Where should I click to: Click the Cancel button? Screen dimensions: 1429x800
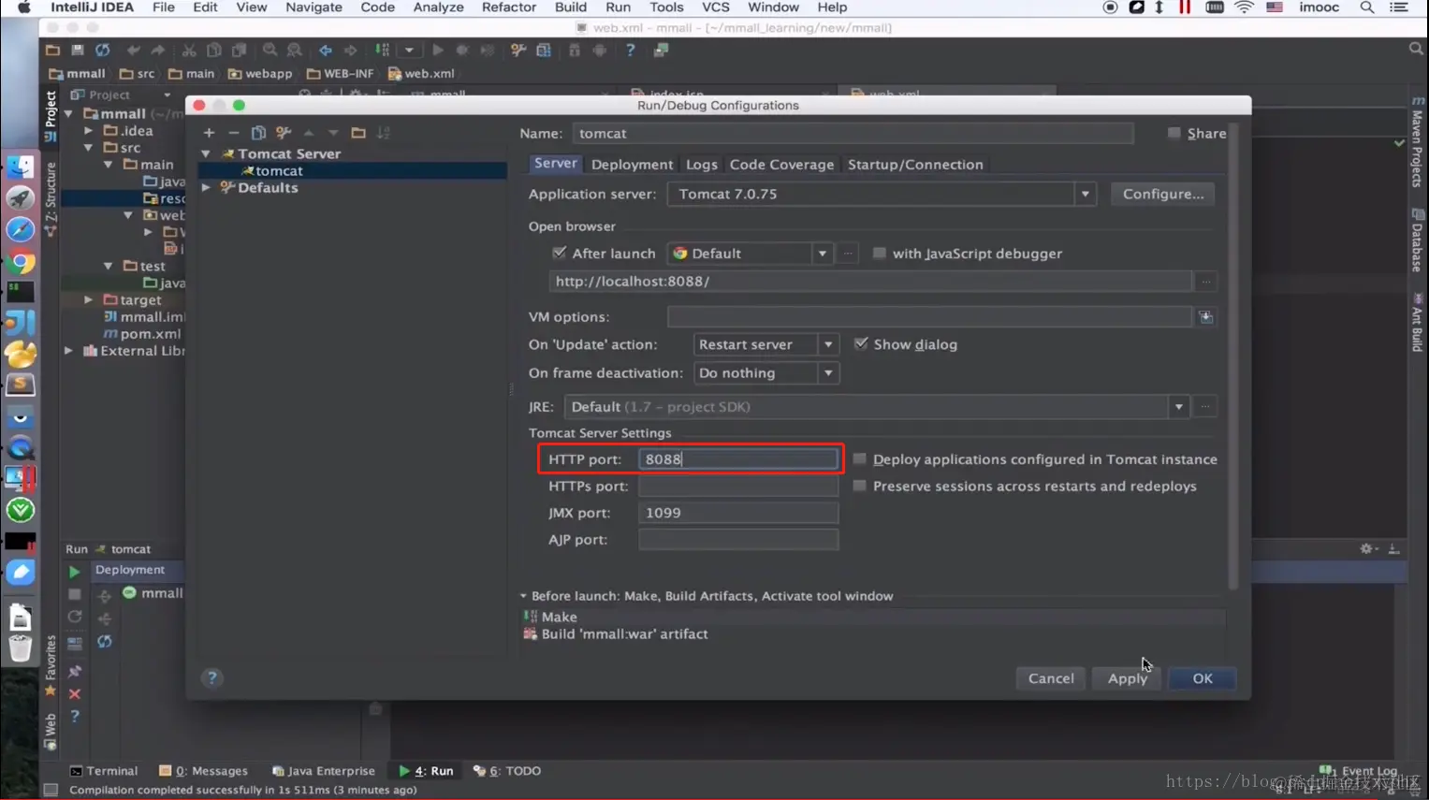[x=1051, y=678]
